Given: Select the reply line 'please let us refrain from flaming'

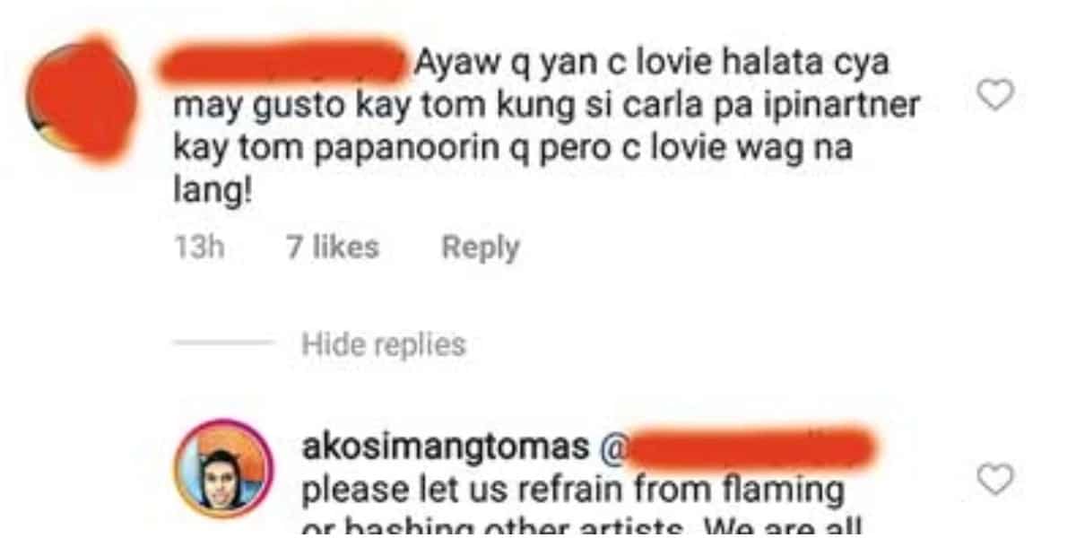Looking at the screenshot, I should coord(575,490).
